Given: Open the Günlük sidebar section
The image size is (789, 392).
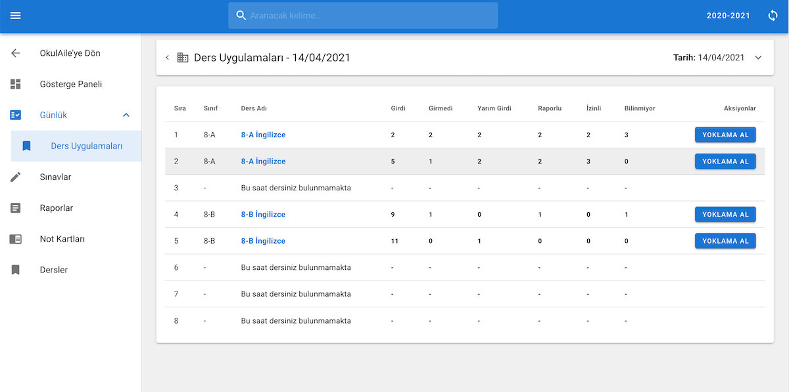Looking at the screenshot, I should [70, 115].
